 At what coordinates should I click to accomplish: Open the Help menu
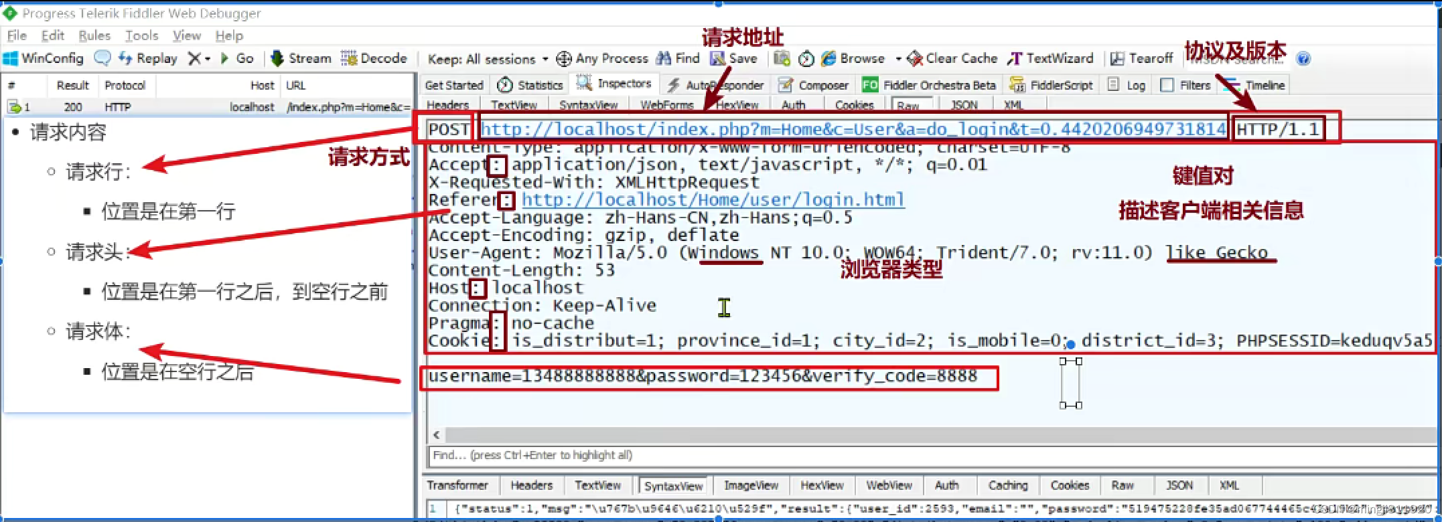[x=229, y=35]
